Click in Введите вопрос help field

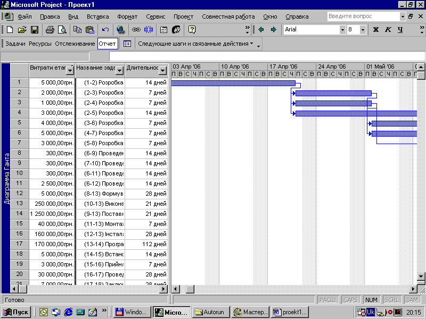click(364, 16)
